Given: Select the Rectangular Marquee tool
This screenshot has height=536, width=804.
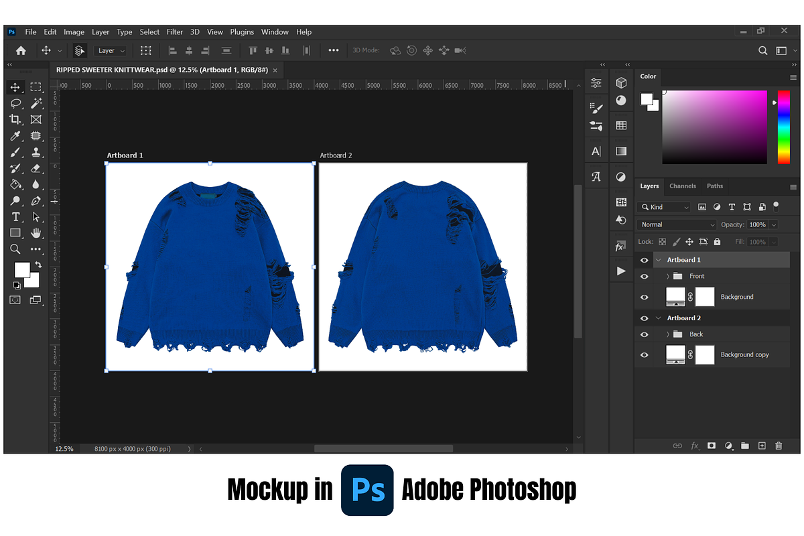Looking at the screenshot, I should click(x=36, y=87).
